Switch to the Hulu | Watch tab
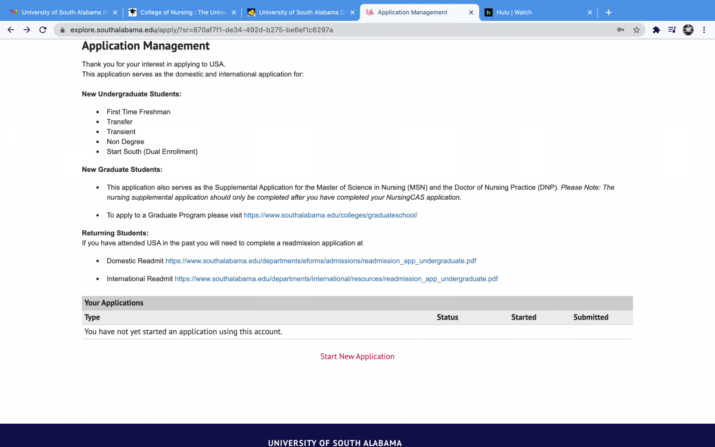The height and width of the screenshot is (447, 715). [539, 13]
